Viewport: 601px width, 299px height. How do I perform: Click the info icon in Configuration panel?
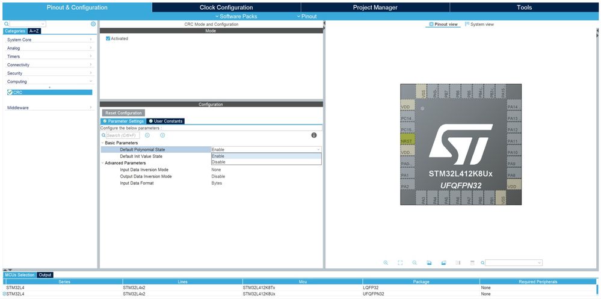[x=314, y=135]
